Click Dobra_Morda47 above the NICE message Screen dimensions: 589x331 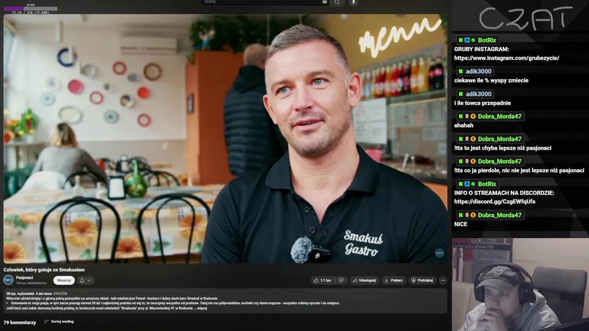point(500,215)
